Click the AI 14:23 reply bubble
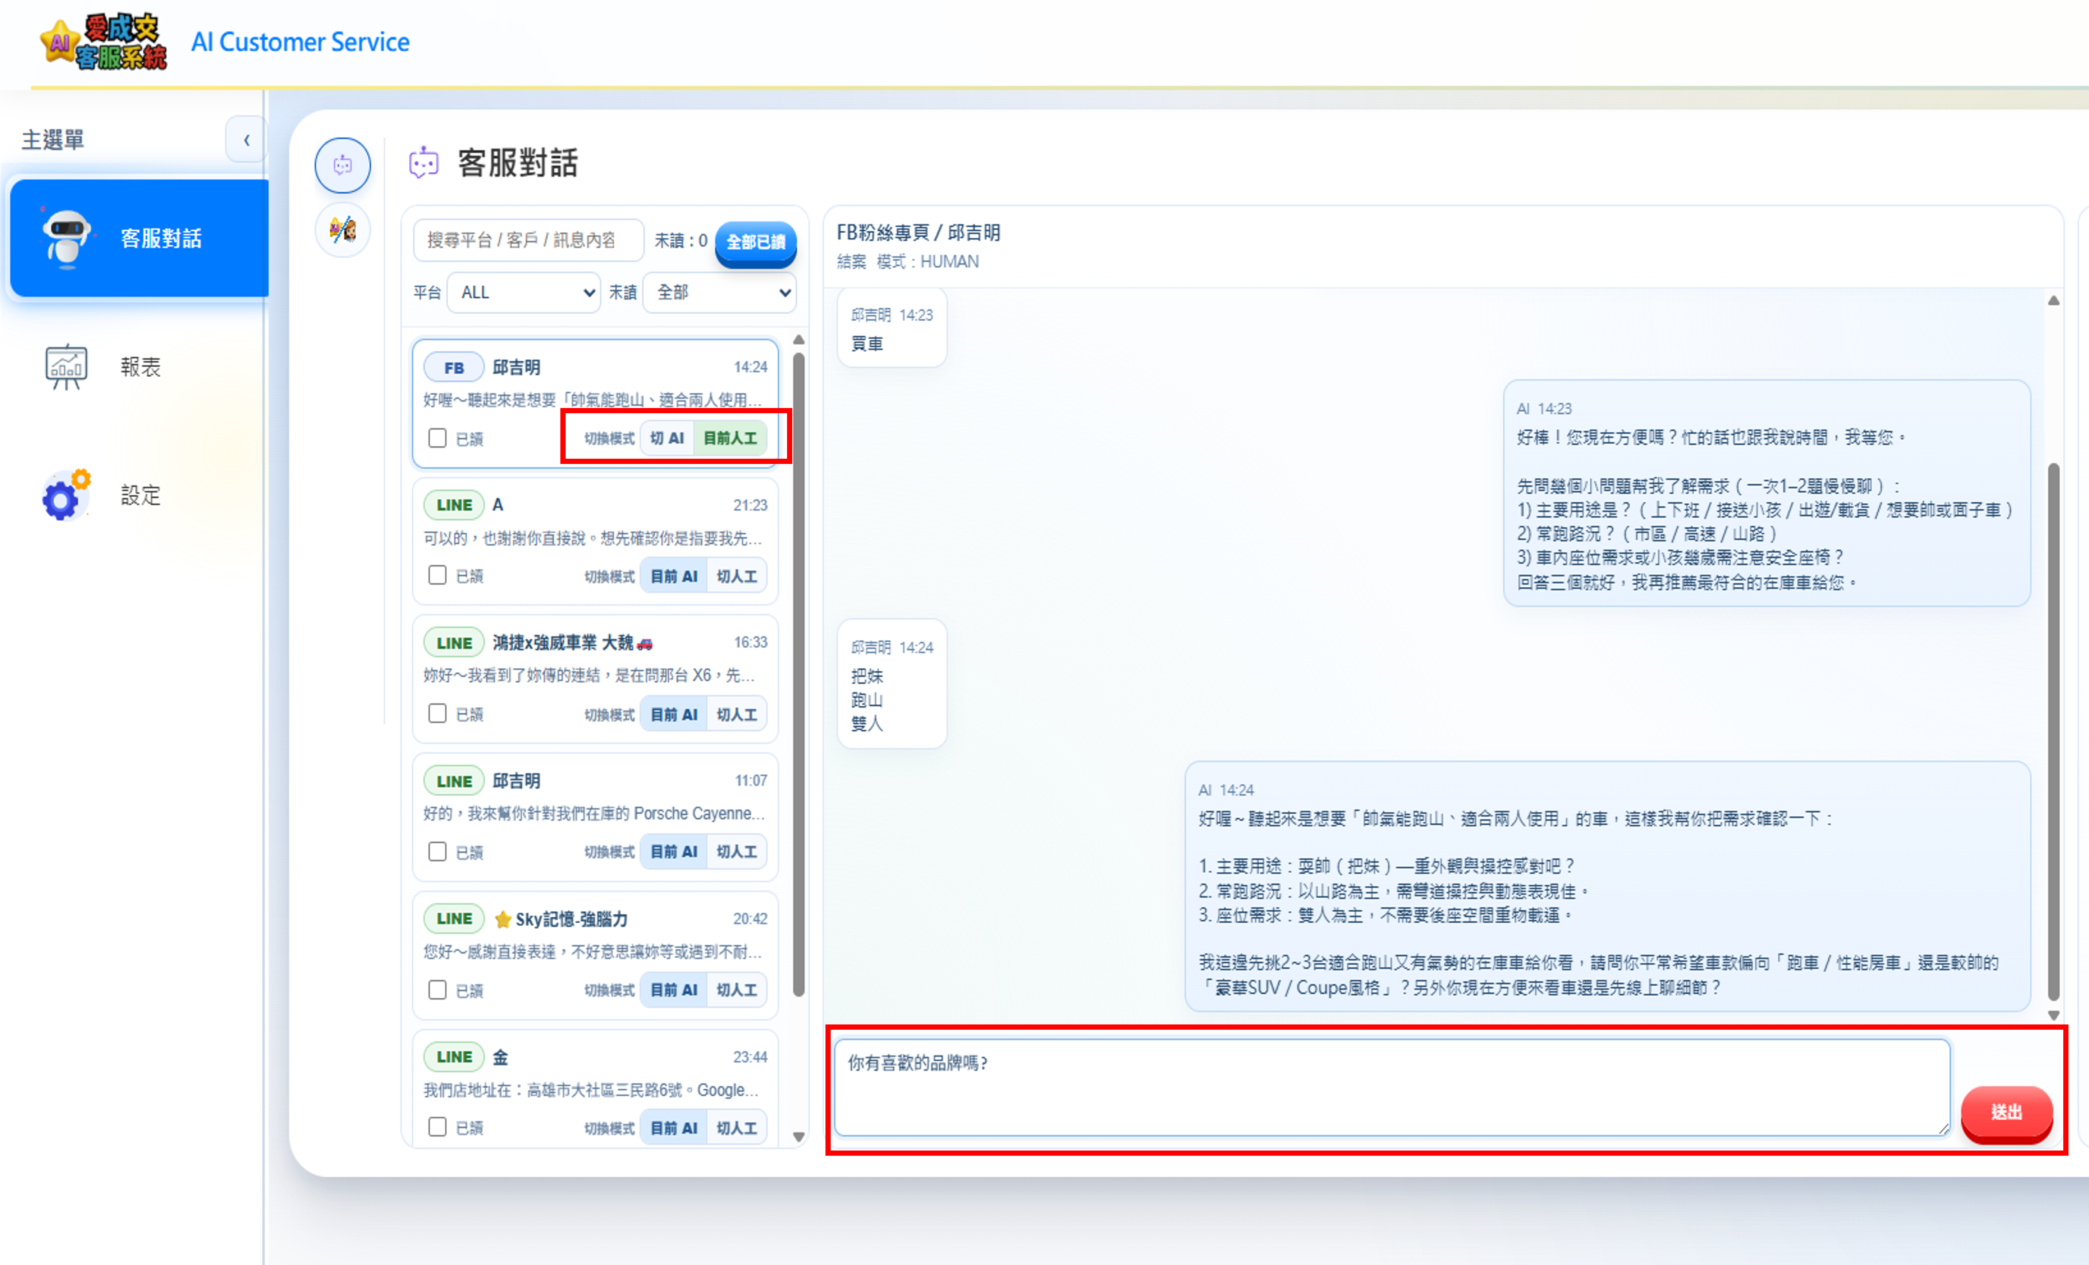Screen dimensions: 2089x1265 tap(1767, 493)
